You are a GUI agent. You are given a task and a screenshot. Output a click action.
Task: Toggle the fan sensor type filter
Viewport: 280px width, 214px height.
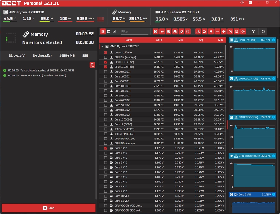(x=224, y=32)
